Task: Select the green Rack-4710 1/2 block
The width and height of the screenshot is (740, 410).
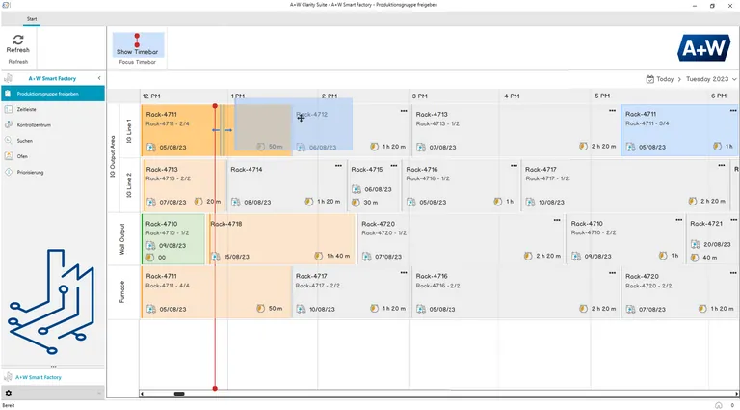Action: (173, 239)
